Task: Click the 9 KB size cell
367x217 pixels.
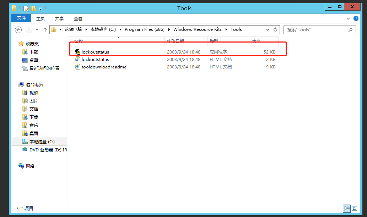Action: (x=271, y=67)
